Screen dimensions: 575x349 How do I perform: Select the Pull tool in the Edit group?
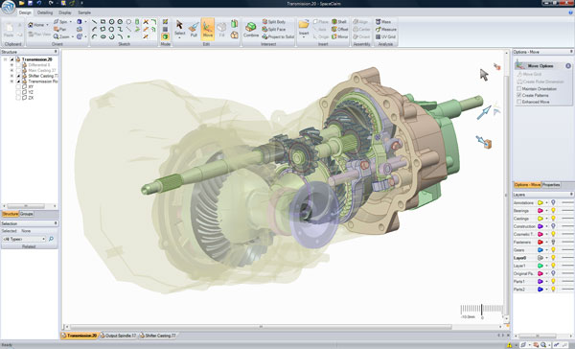click(194, 29)
